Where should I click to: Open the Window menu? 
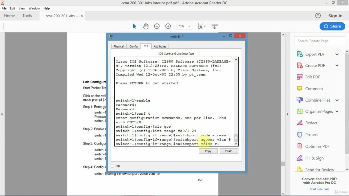34,8
